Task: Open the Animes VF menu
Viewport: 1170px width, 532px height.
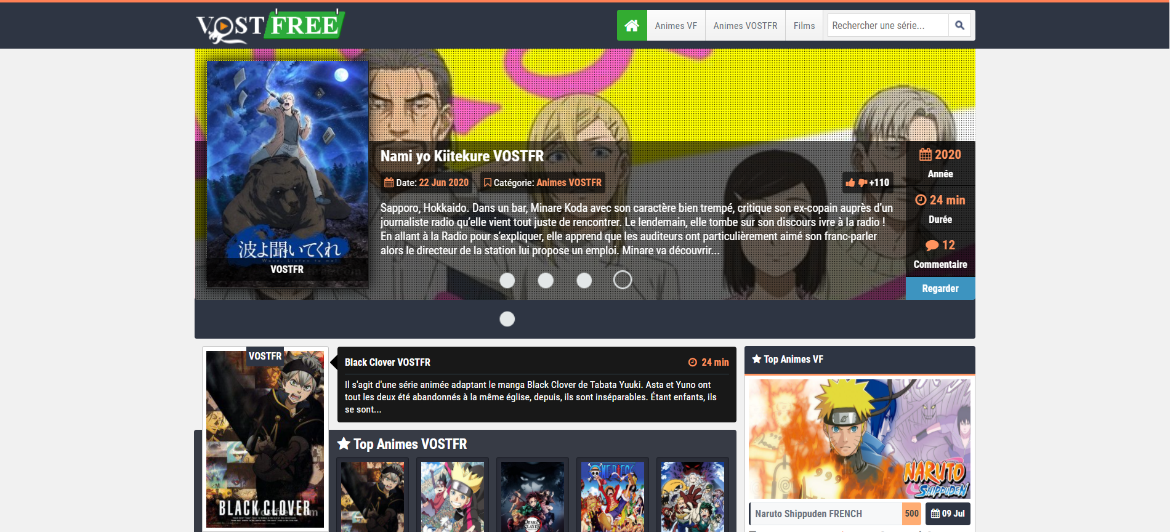Action: [676, 25]
